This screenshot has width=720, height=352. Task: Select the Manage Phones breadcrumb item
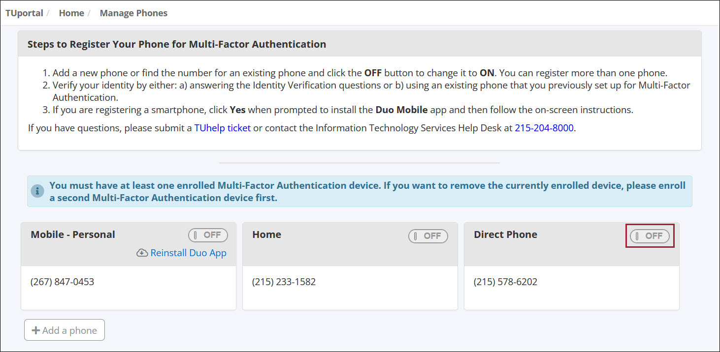pyautogui.click(x=133, y=13)
